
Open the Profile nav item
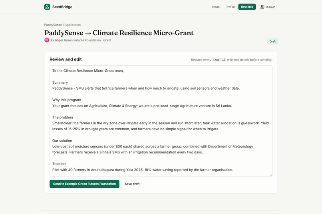(x=230, y=7)
